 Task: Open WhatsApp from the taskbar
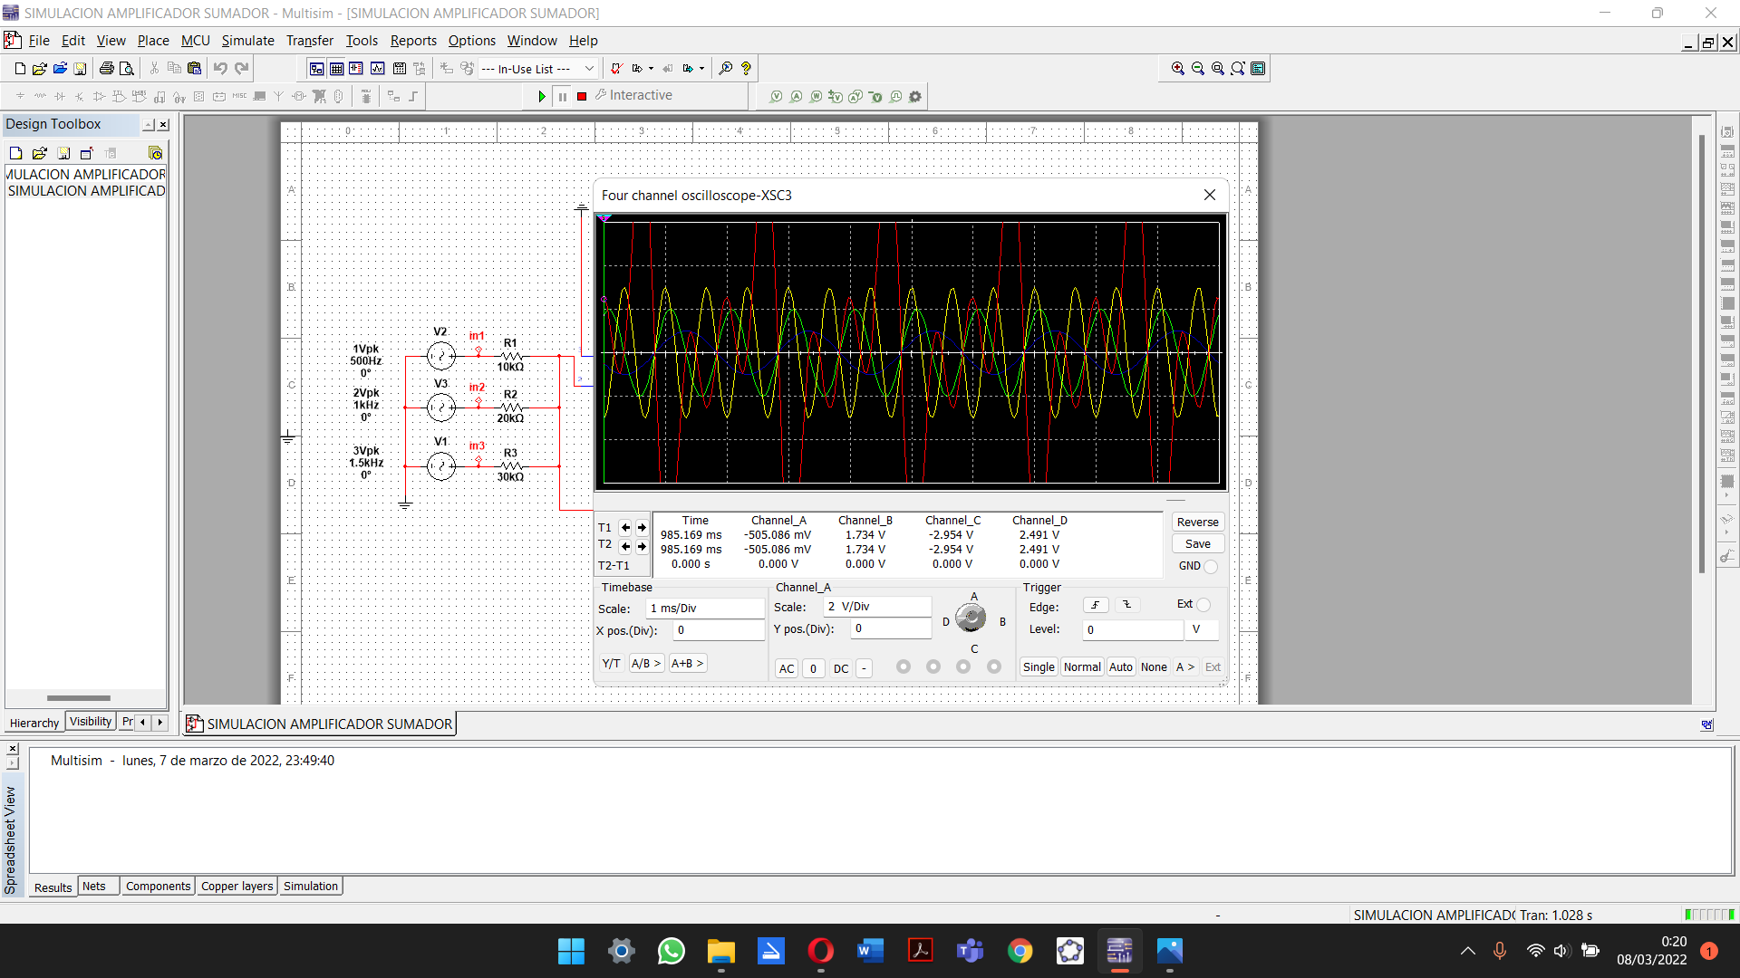[x=671, y=952]
